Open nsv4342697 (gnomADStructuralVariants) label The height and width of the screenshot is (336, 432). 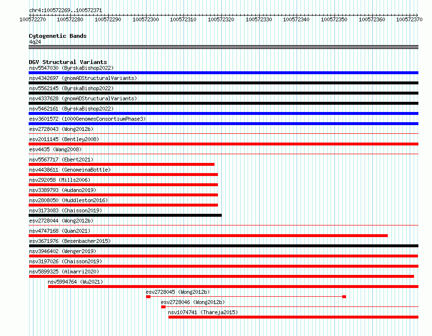[x=83, y=78]
